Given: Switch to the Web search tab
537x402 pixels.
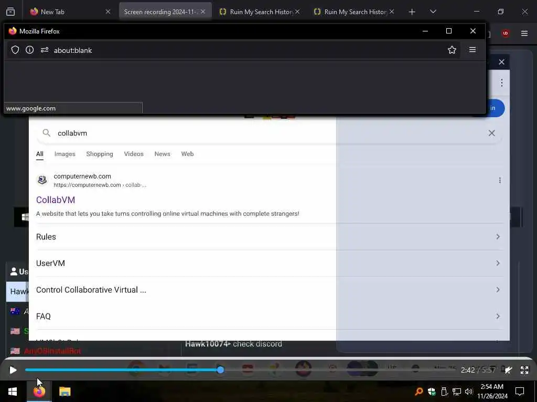Looking at the screenshot, I should pyautogui.click(x=187, y=154).
